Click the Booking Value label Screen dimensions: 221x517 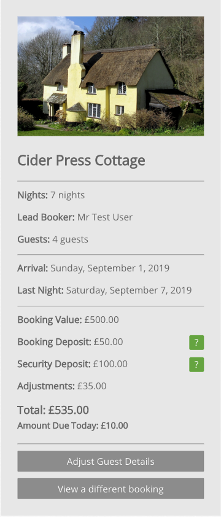click(x=50, y=320)
